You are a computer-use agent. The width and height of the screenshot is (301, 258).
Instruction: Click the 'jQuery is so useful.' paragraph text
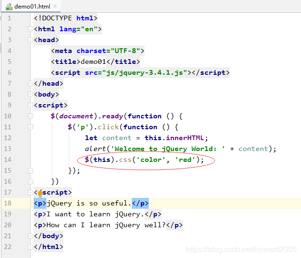pyautogui.click(x=89, y=203)
